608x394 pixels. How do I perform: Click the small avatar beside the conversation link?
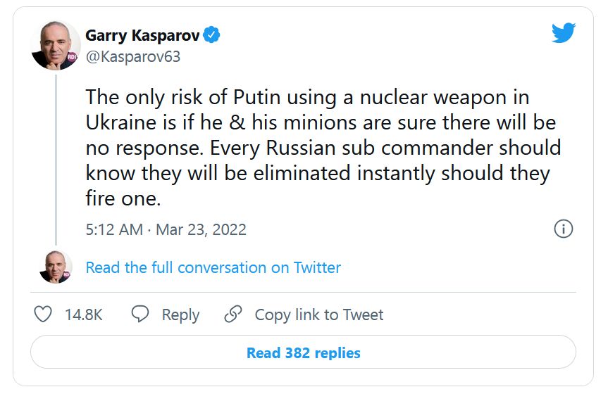point(56,267)
